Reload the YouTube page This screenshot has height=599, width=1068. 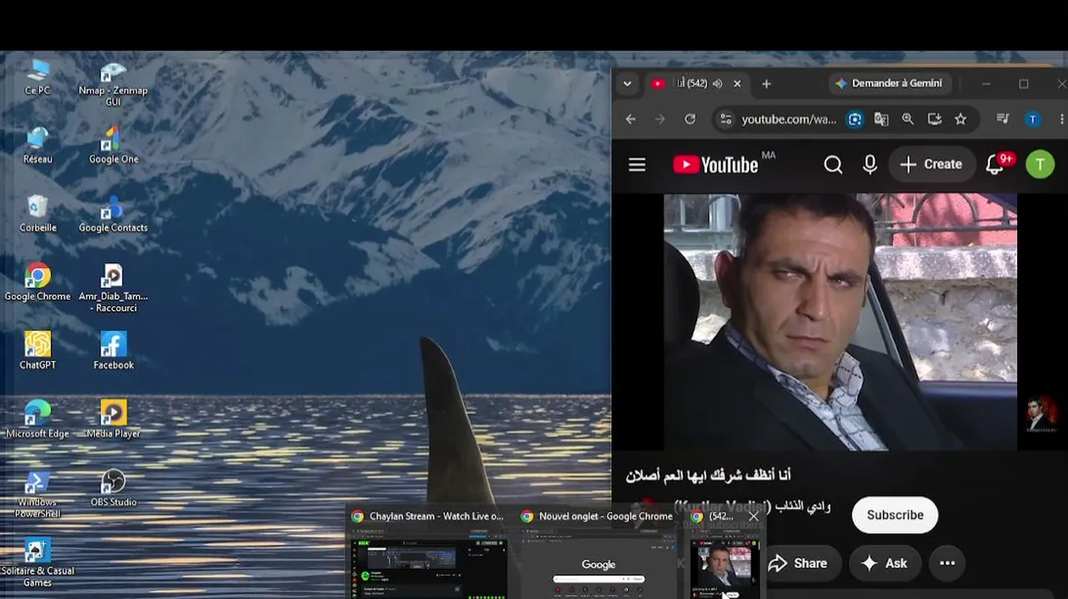[690, 119]
